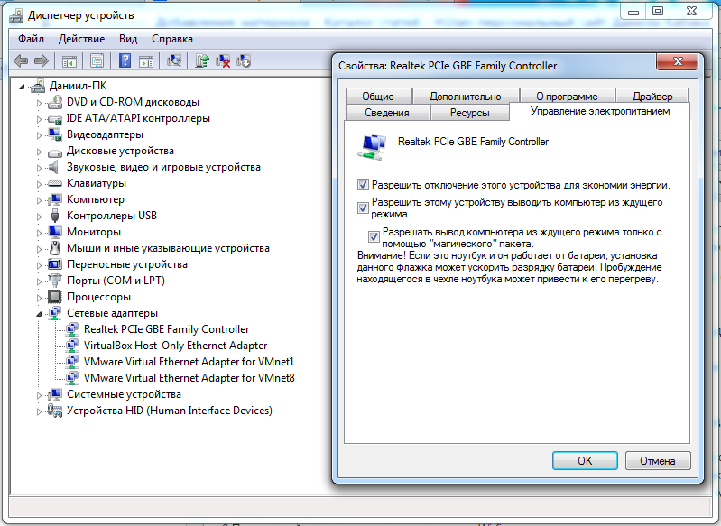Open the Действие menu
The image size is (721, 526).
82,39
